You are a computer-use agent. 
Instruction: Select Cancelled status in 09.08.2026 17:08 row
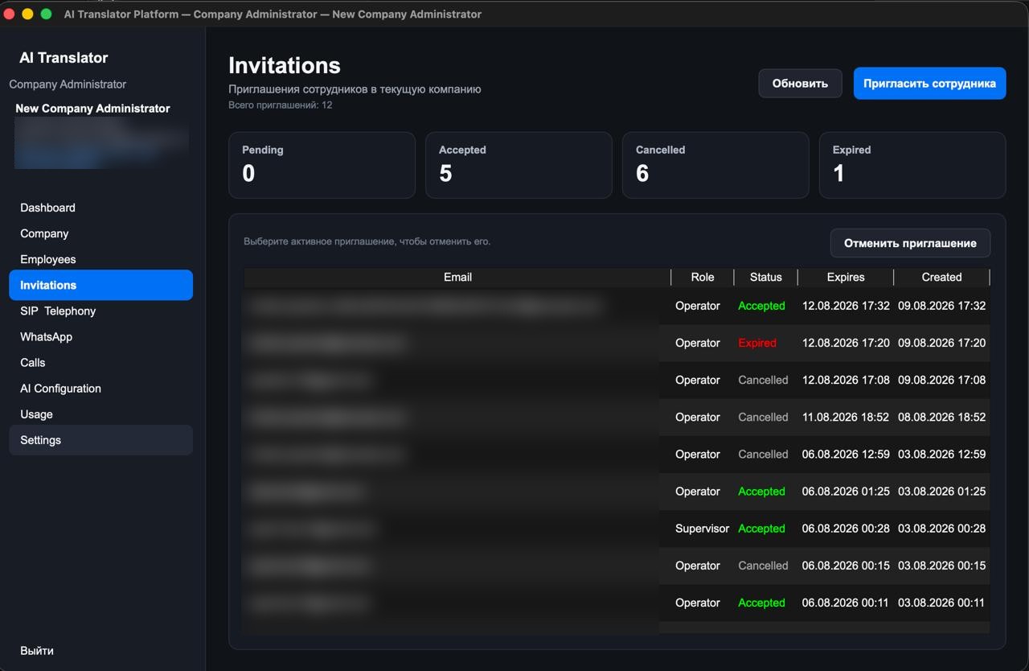(x=763, y=380)
